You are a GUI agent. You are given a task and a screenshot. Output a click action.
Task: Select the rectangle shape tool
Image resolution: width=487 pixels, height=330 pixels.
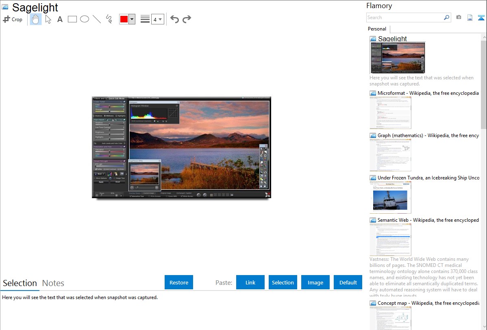[x=72, y=19]
